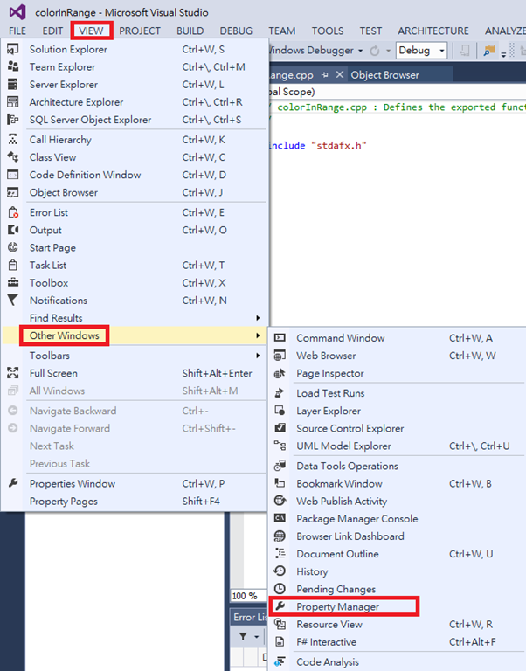
Task: Click the Class View icon
Action: pyautogui.click(x=13, y=157)
